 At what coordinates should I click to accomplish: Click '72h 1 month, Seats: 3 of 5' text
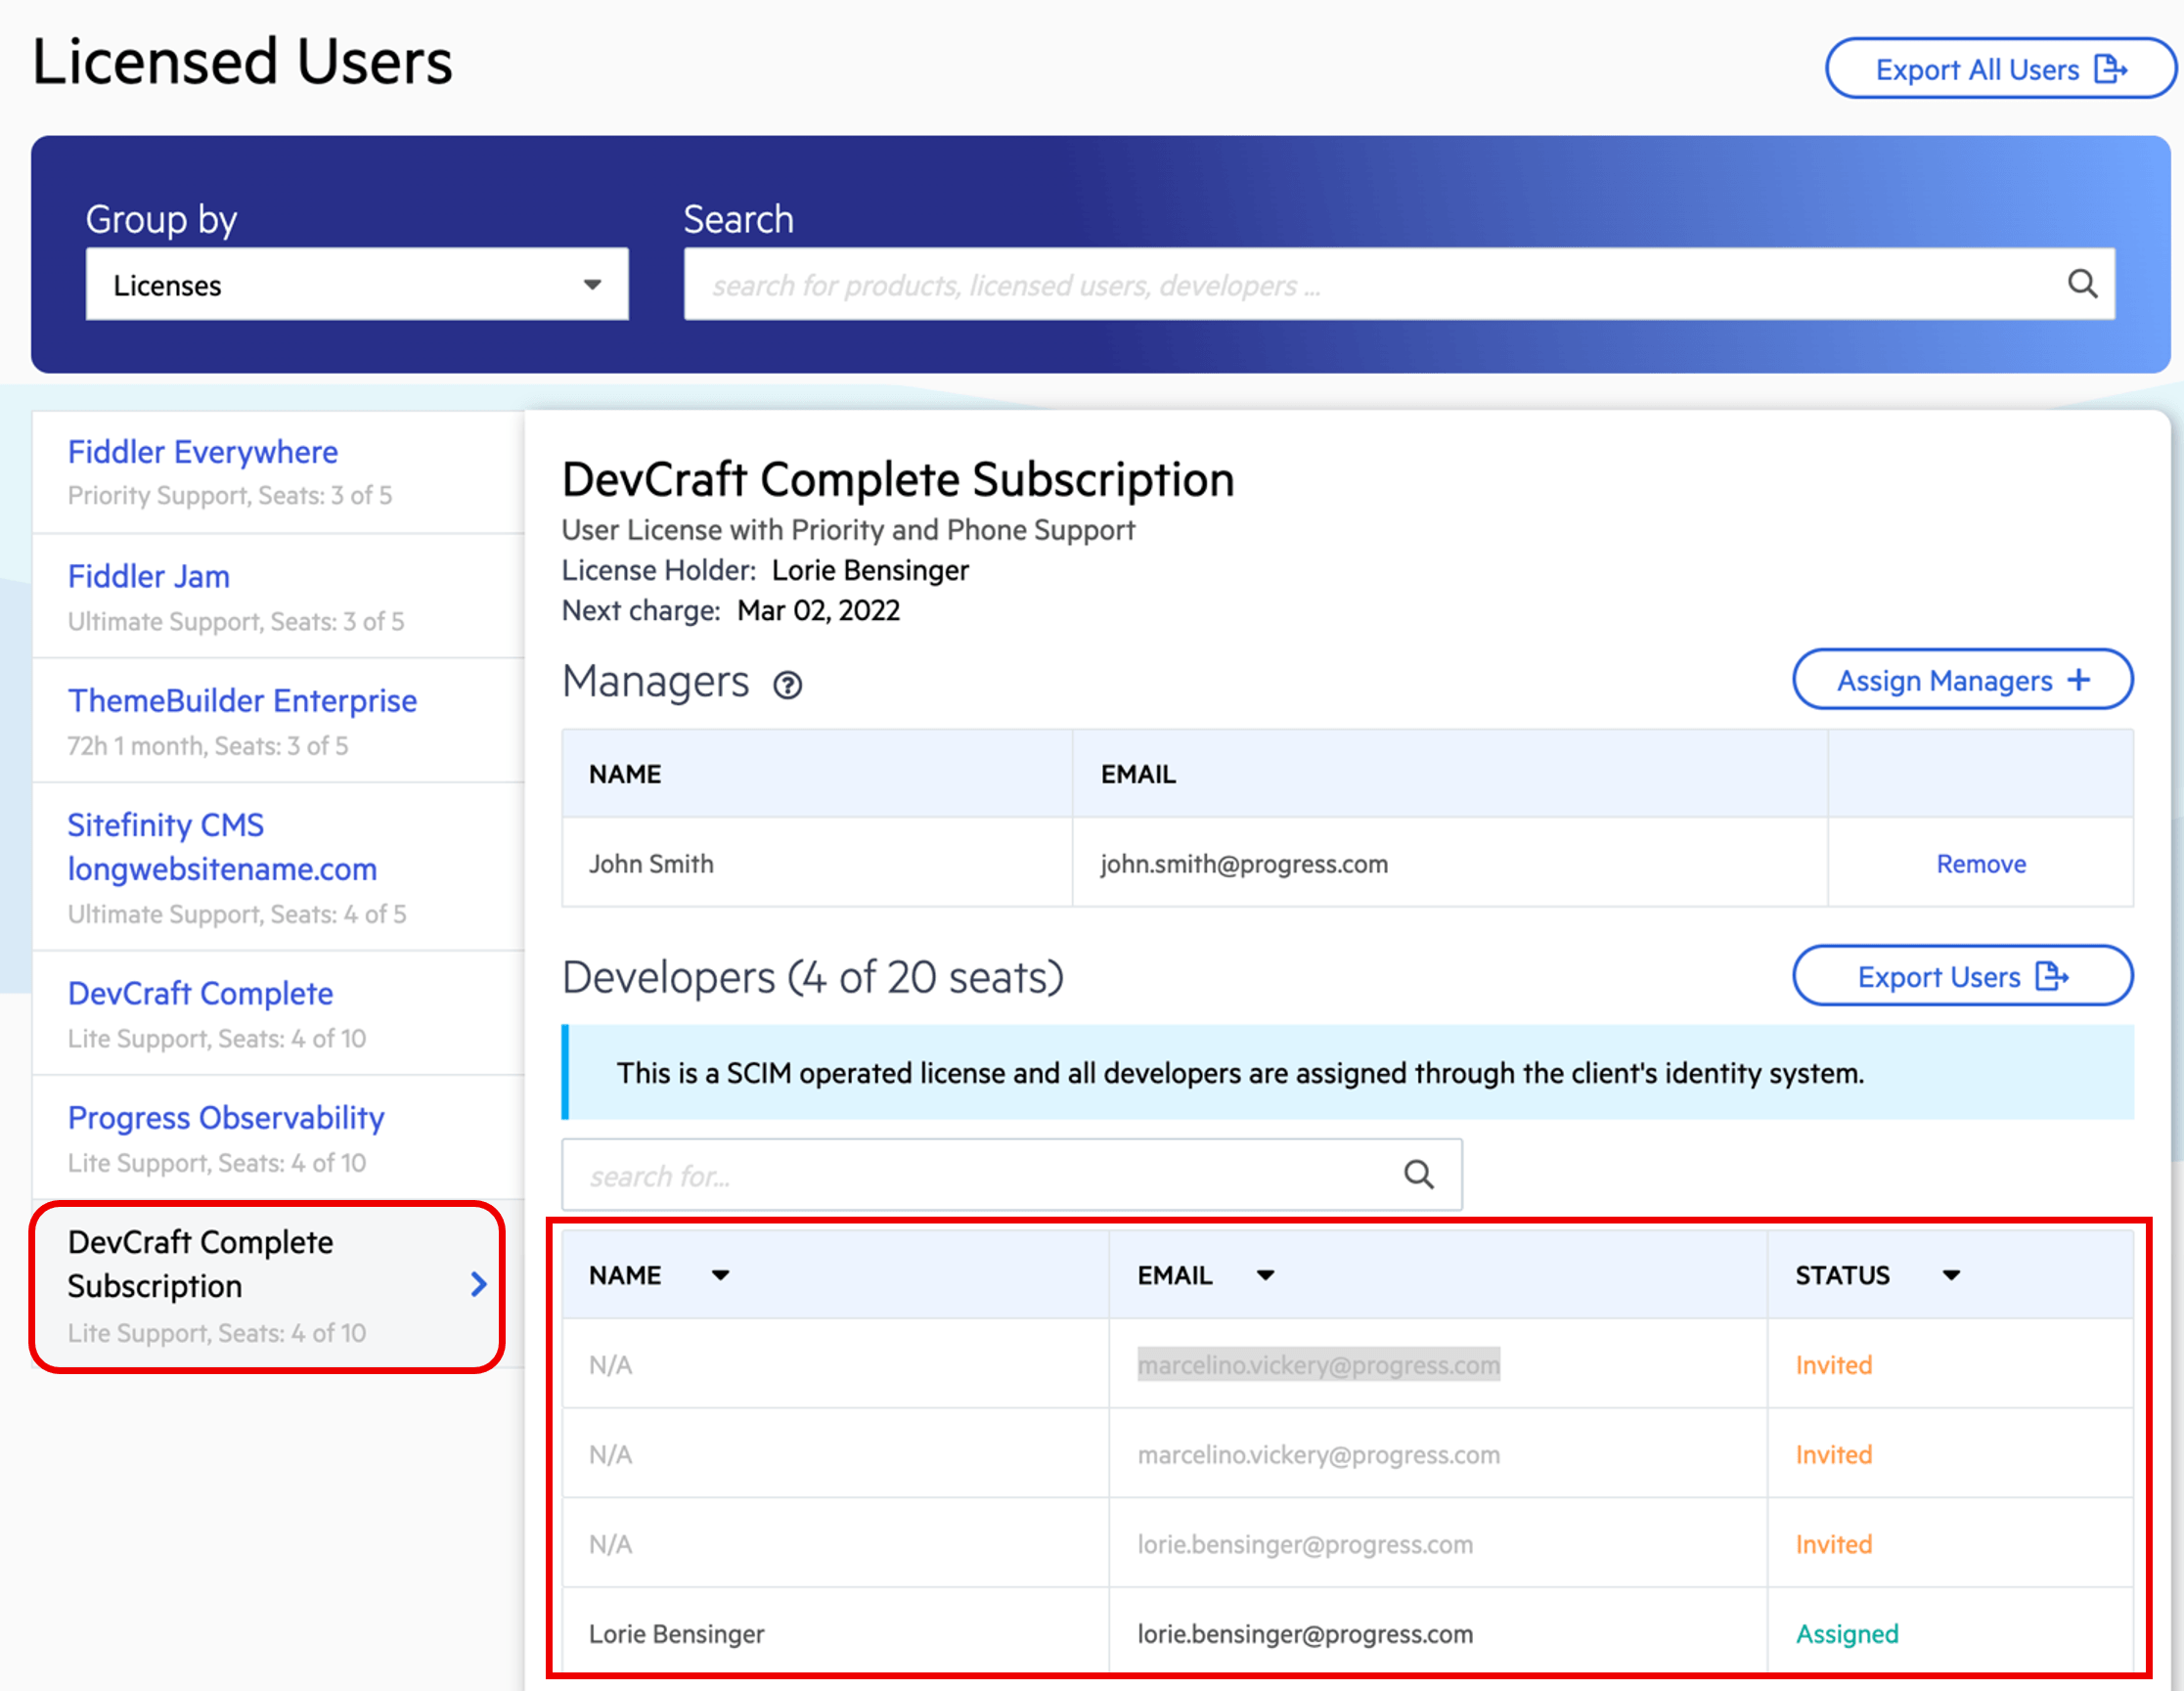208,746
